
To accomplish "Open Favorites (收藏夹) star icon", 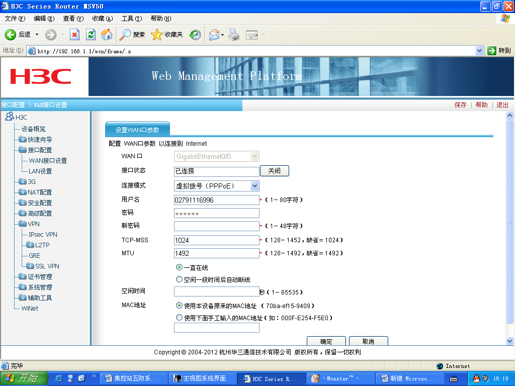I will (167, 35).
